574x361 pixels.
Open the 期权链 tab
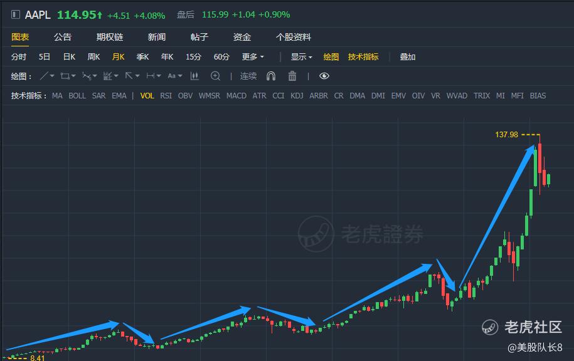pyautogui.click(x=110, y=37)
